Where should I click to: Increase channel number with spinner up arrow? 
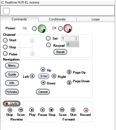[x=76, y=37]
